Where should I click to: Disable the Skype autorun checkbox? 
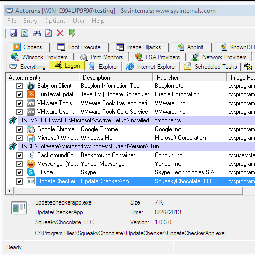coord(19,172)
